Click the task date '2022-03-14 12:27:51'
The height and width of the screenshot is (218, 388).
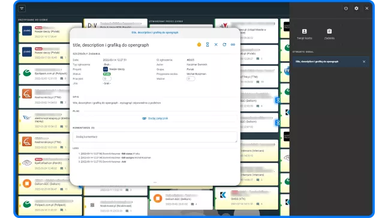[x=115, y=60]
